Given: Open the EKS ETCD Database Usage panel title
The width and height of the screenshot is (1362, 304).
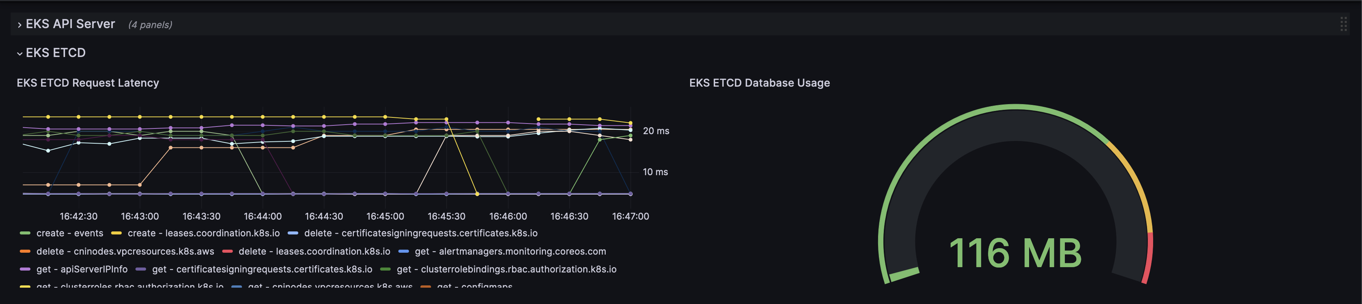Looking at the screenshot, I should click(x=759, y=83).
